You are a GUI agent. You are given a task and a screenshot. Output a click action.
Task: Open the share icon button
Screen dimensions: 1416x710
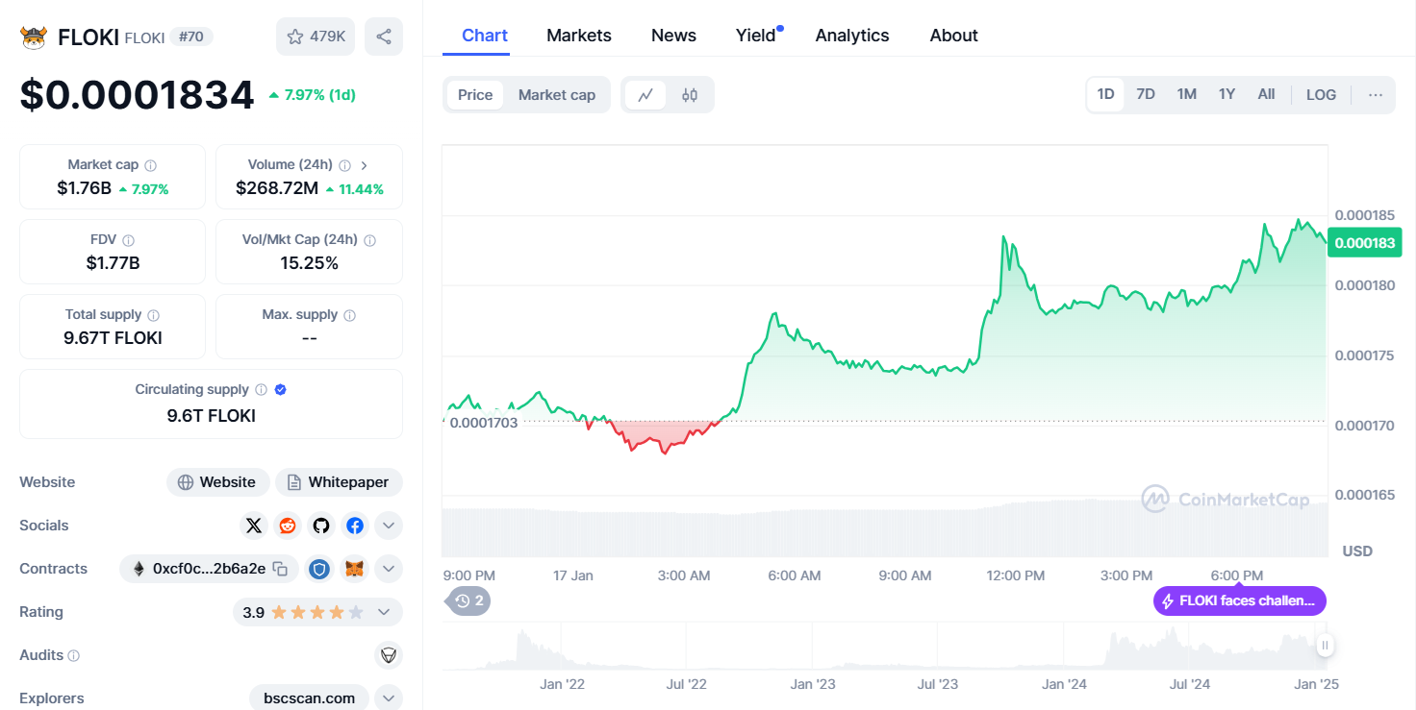coord(384,37)
